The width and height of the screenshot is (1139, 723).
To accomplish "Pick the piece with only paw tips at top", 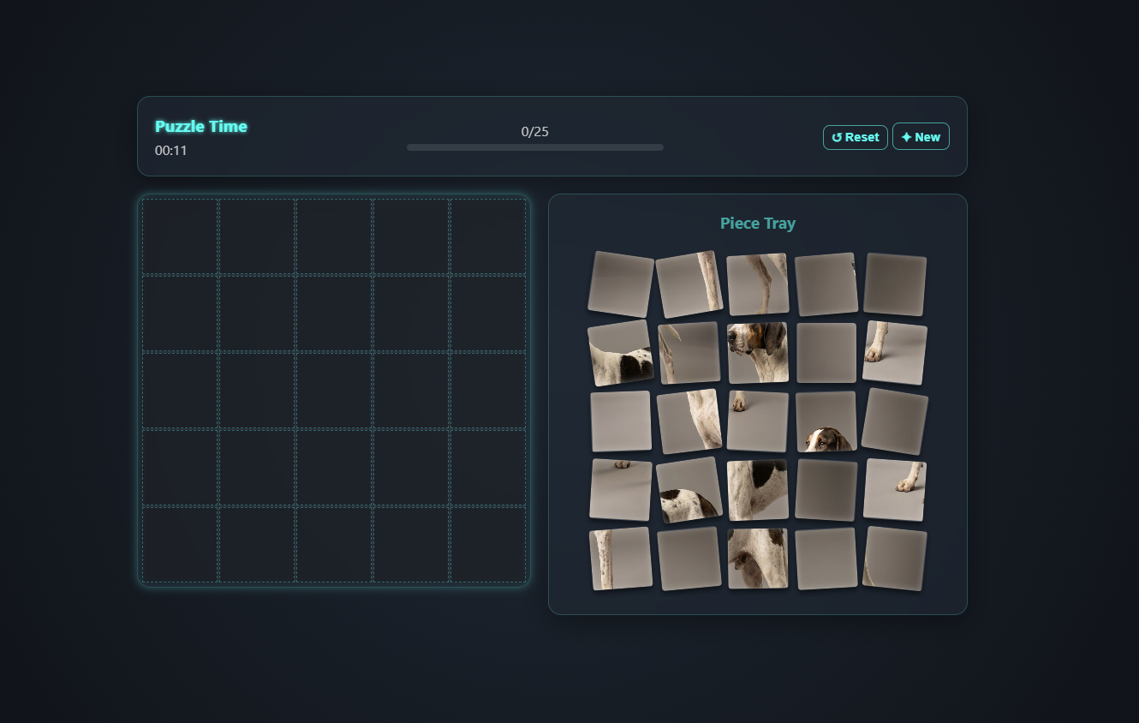I will pyautogui.click(x=621, y=490).
